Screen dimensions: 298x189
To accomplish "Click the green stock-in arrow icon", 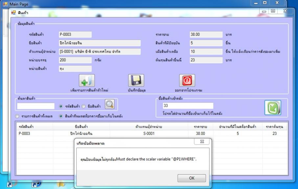I will (273, 108).
